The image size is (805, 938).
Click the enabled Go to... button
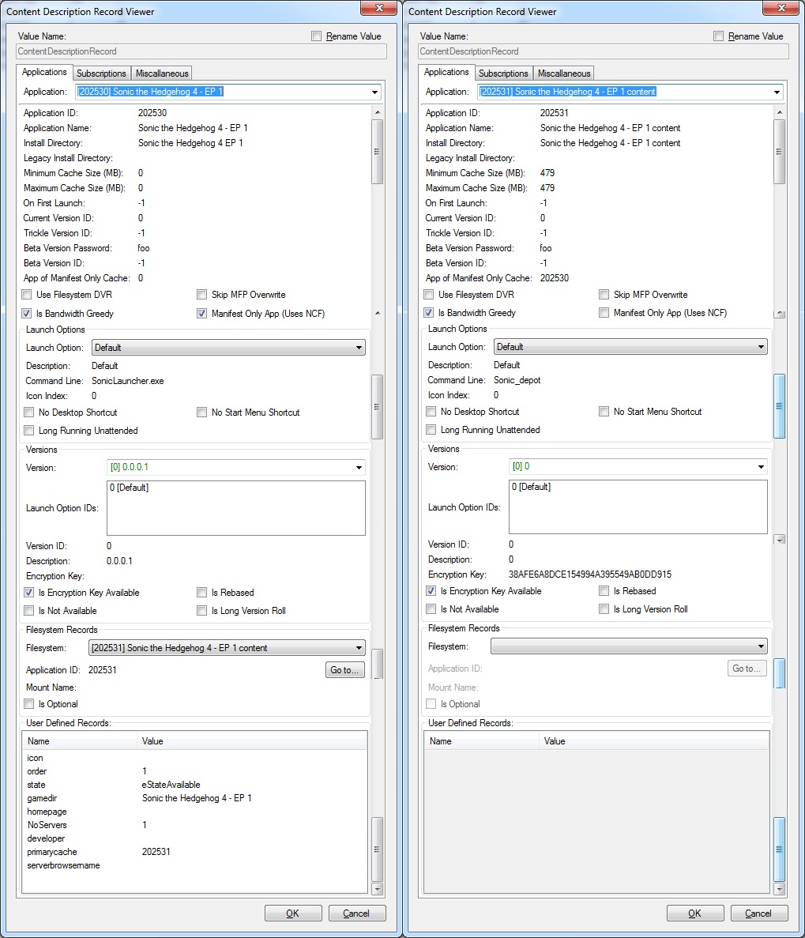344,670
